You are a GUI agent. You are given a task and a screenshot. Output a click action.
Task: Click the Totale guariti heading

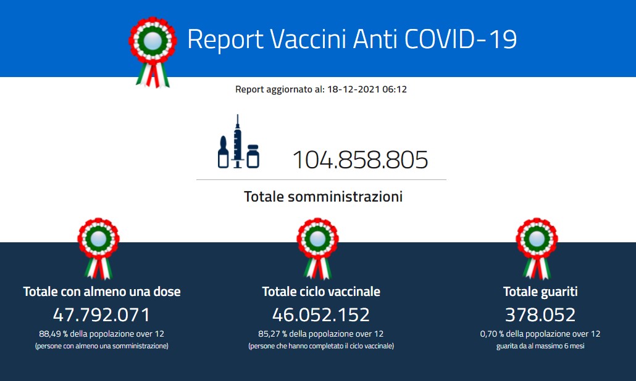point(540,291)
